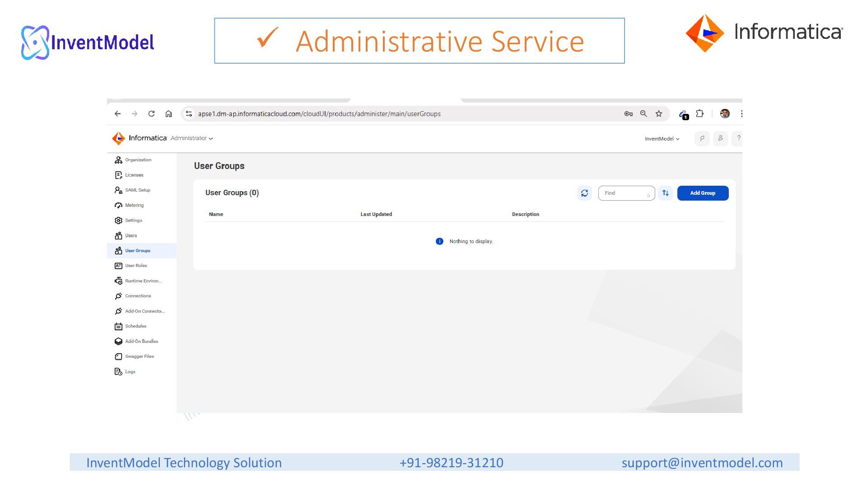Expand the Administrator service dropdown
867x488 pixels.
point(191,138)
